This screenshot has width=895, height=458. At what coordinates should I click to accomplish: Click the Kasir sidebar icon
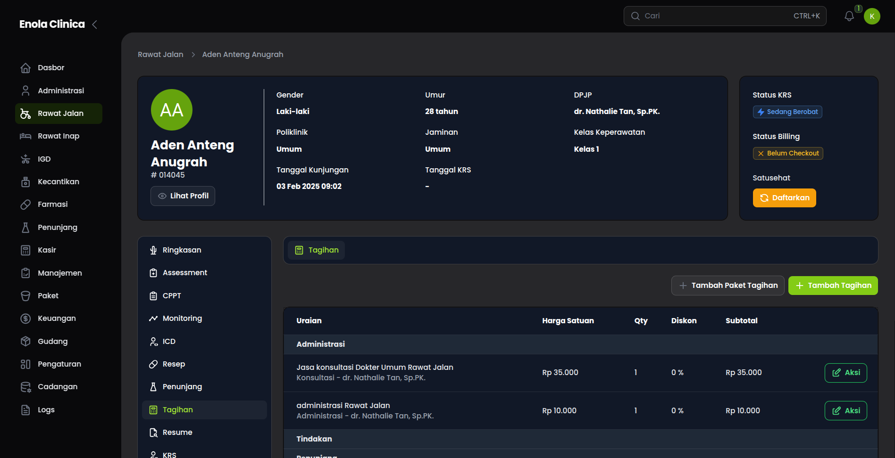tap(25, 250)
